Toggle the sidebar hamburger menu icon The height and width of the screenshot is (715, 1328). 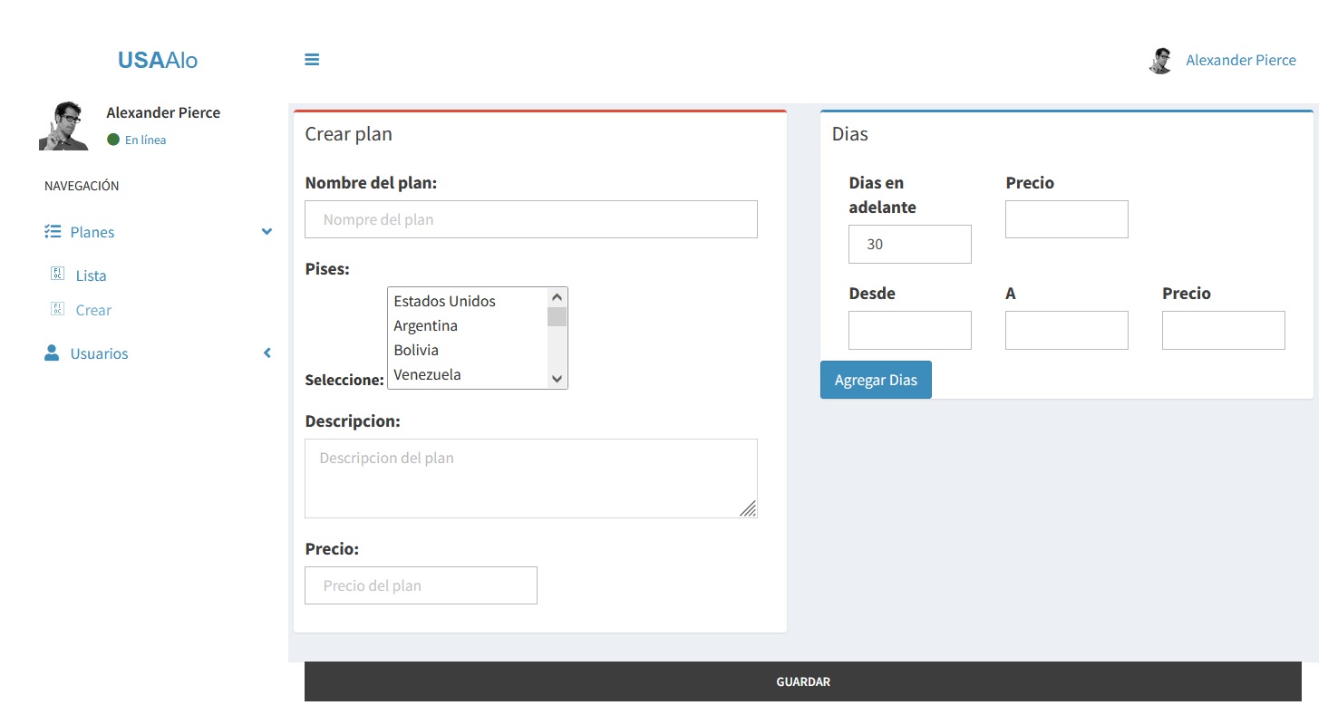click(312, 60)
